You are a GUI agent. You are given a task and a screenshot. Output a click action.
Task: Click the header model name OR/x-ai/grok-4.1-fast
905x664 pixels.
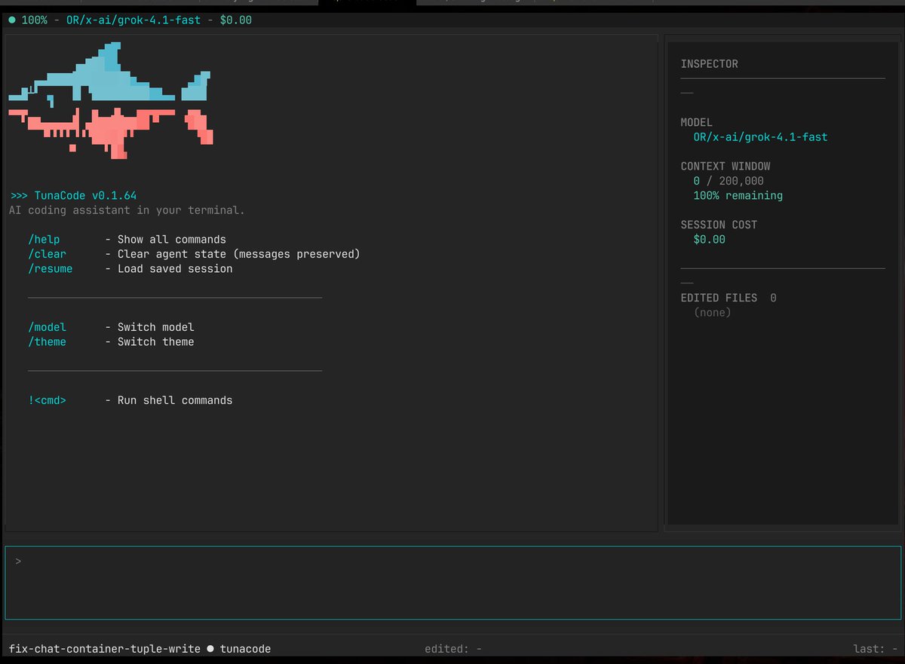coord(133,20)
